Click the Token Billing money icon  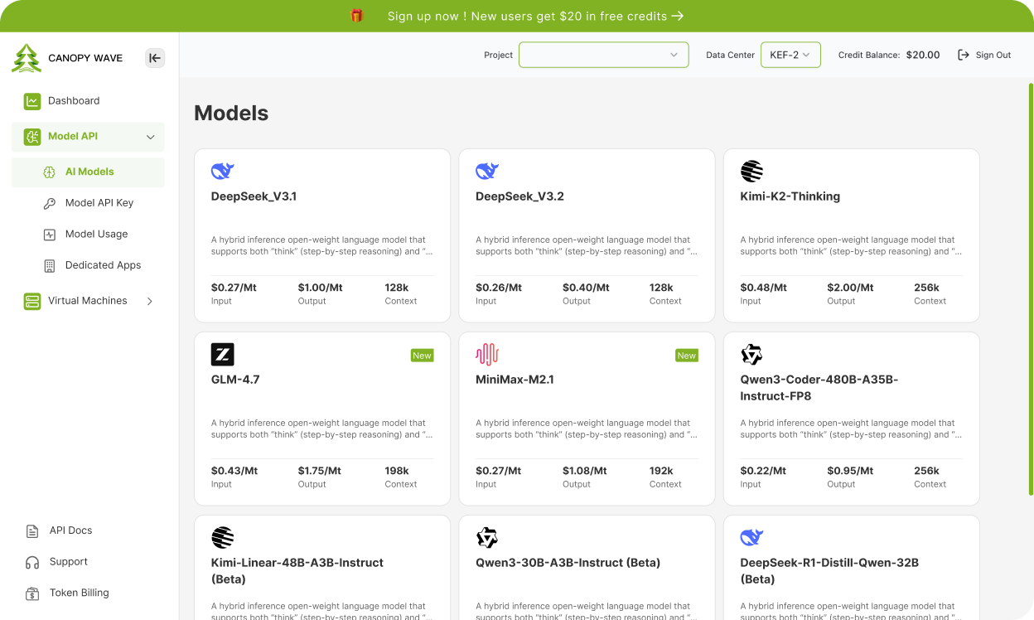coord(32,593)
